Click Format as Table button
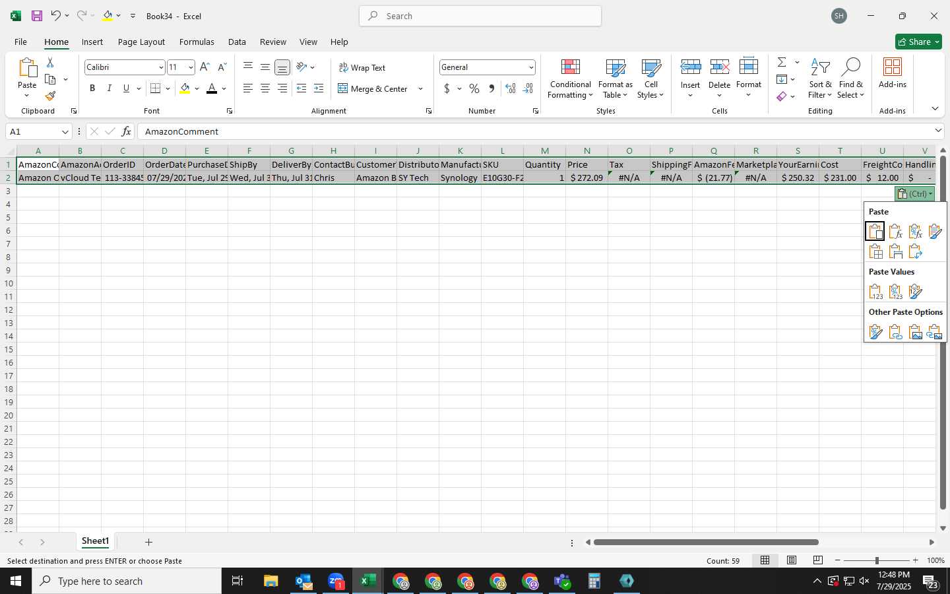The width and height of the screenshot is (950, 594). (615, 79)
